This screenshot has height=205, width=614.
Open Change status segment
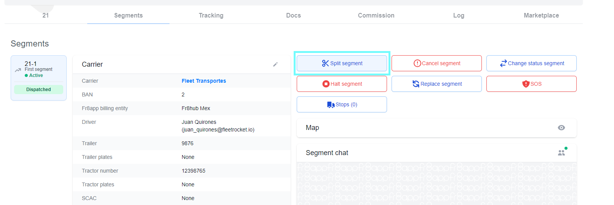[531, 63]
